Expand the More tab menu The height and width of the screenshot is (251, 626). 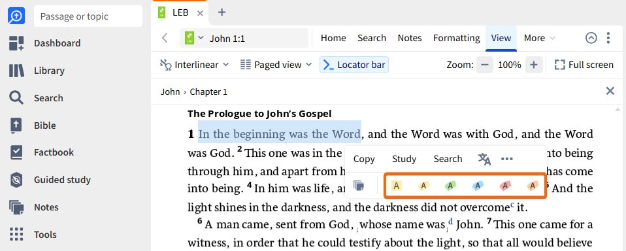[539, 38]
